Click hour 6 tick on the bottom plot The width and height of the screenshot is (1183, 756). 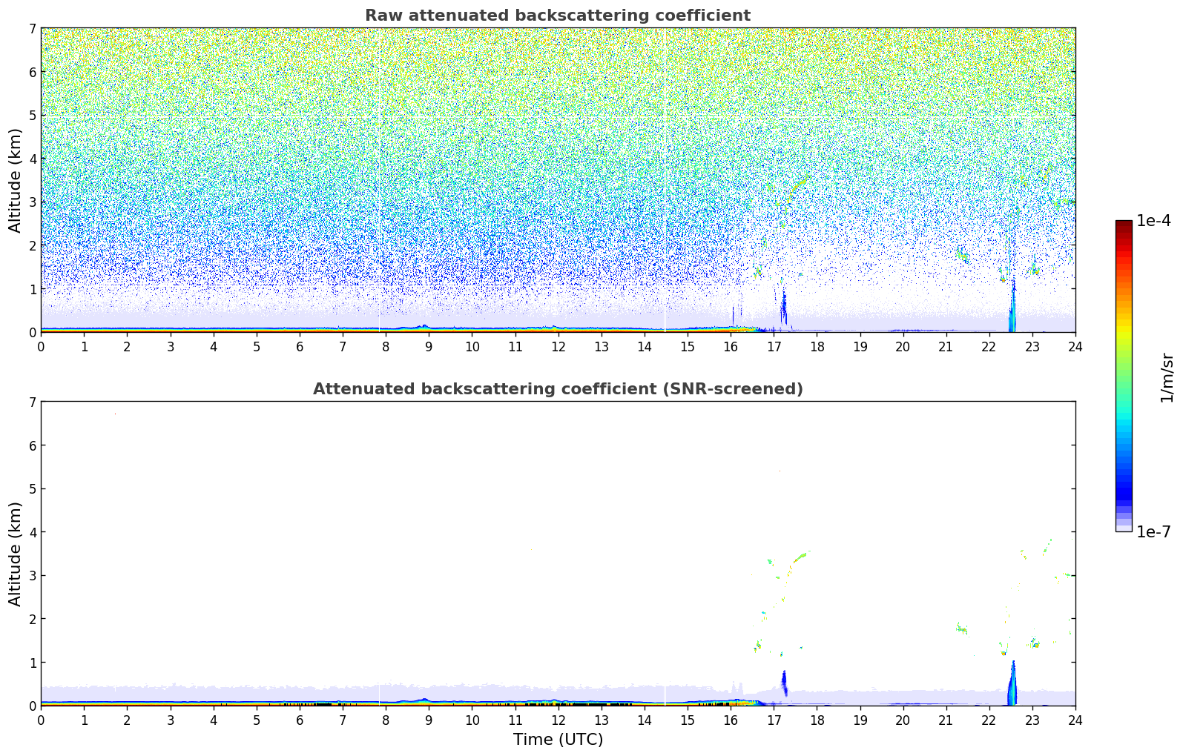pos(300,720)
